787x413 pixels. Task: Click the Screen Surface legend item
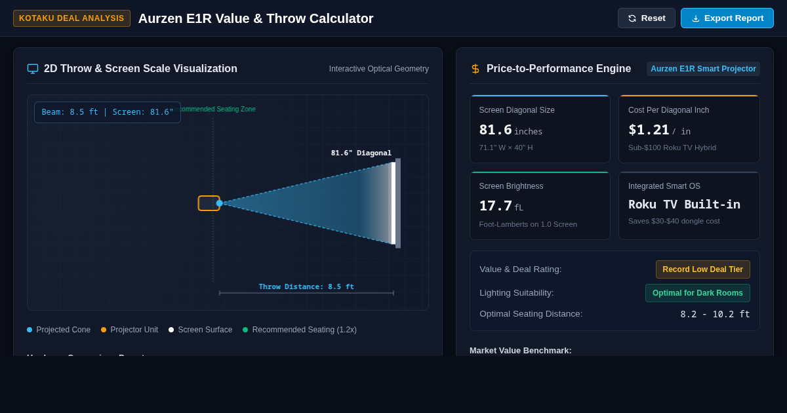tap(200, 330)
